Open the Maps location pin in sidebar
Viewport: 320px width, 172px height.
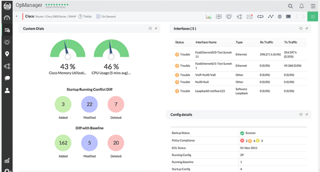click(7, 54)
